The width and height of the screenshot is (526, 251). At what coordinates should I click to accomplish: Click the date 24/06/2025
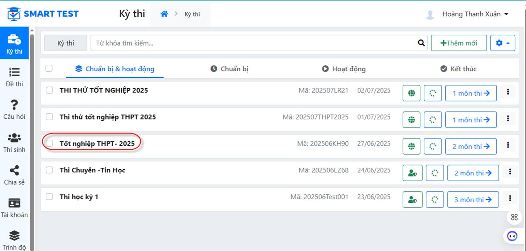point(374,170)
